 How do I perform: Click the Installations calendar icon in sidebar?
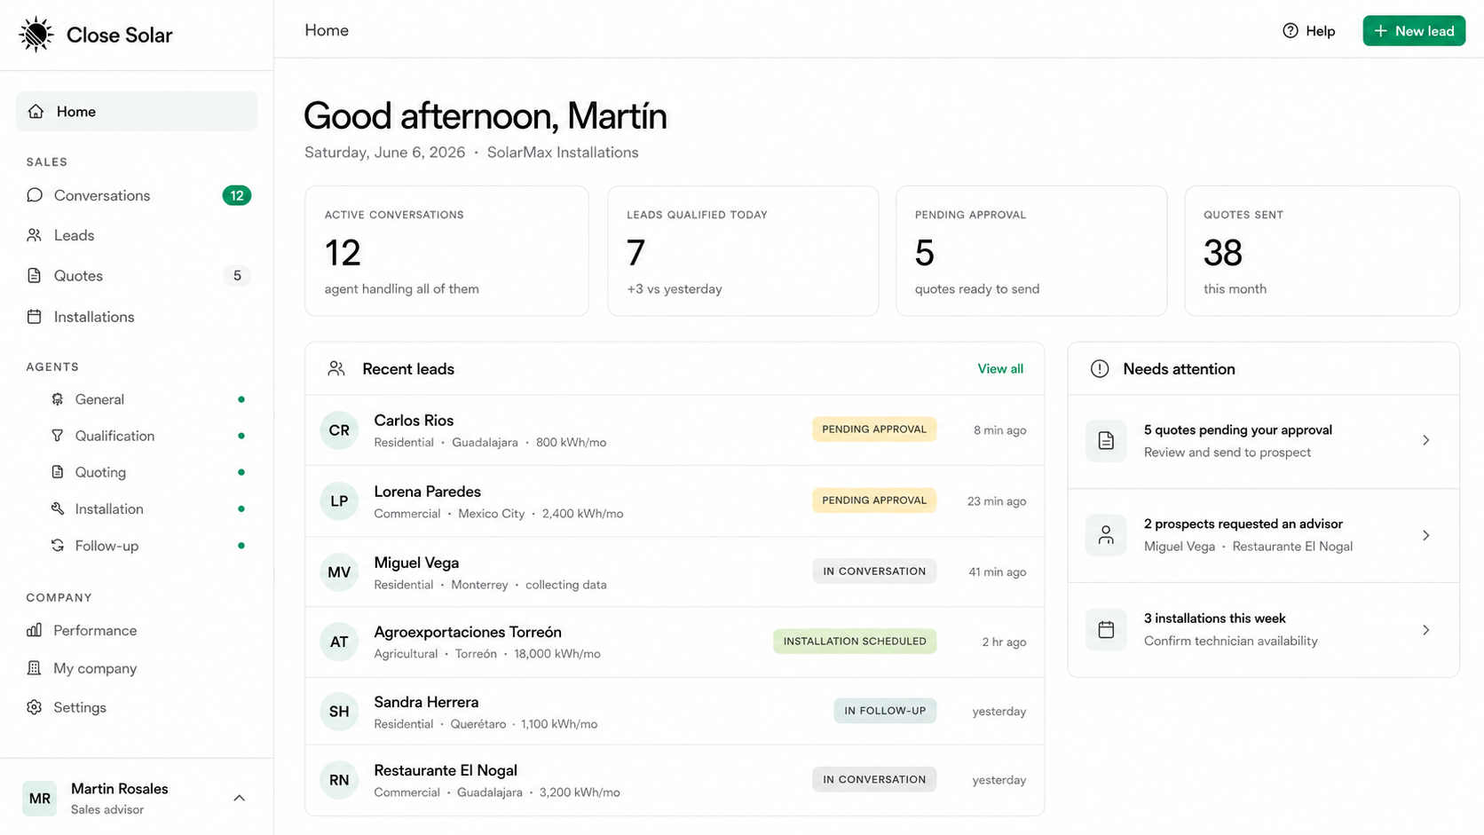pos(35,317)
